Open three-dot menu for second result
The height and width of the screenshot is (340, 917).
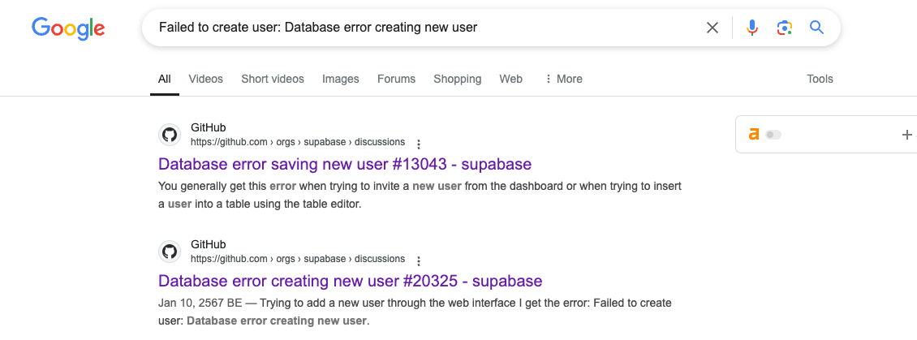(x=419, y=260)
